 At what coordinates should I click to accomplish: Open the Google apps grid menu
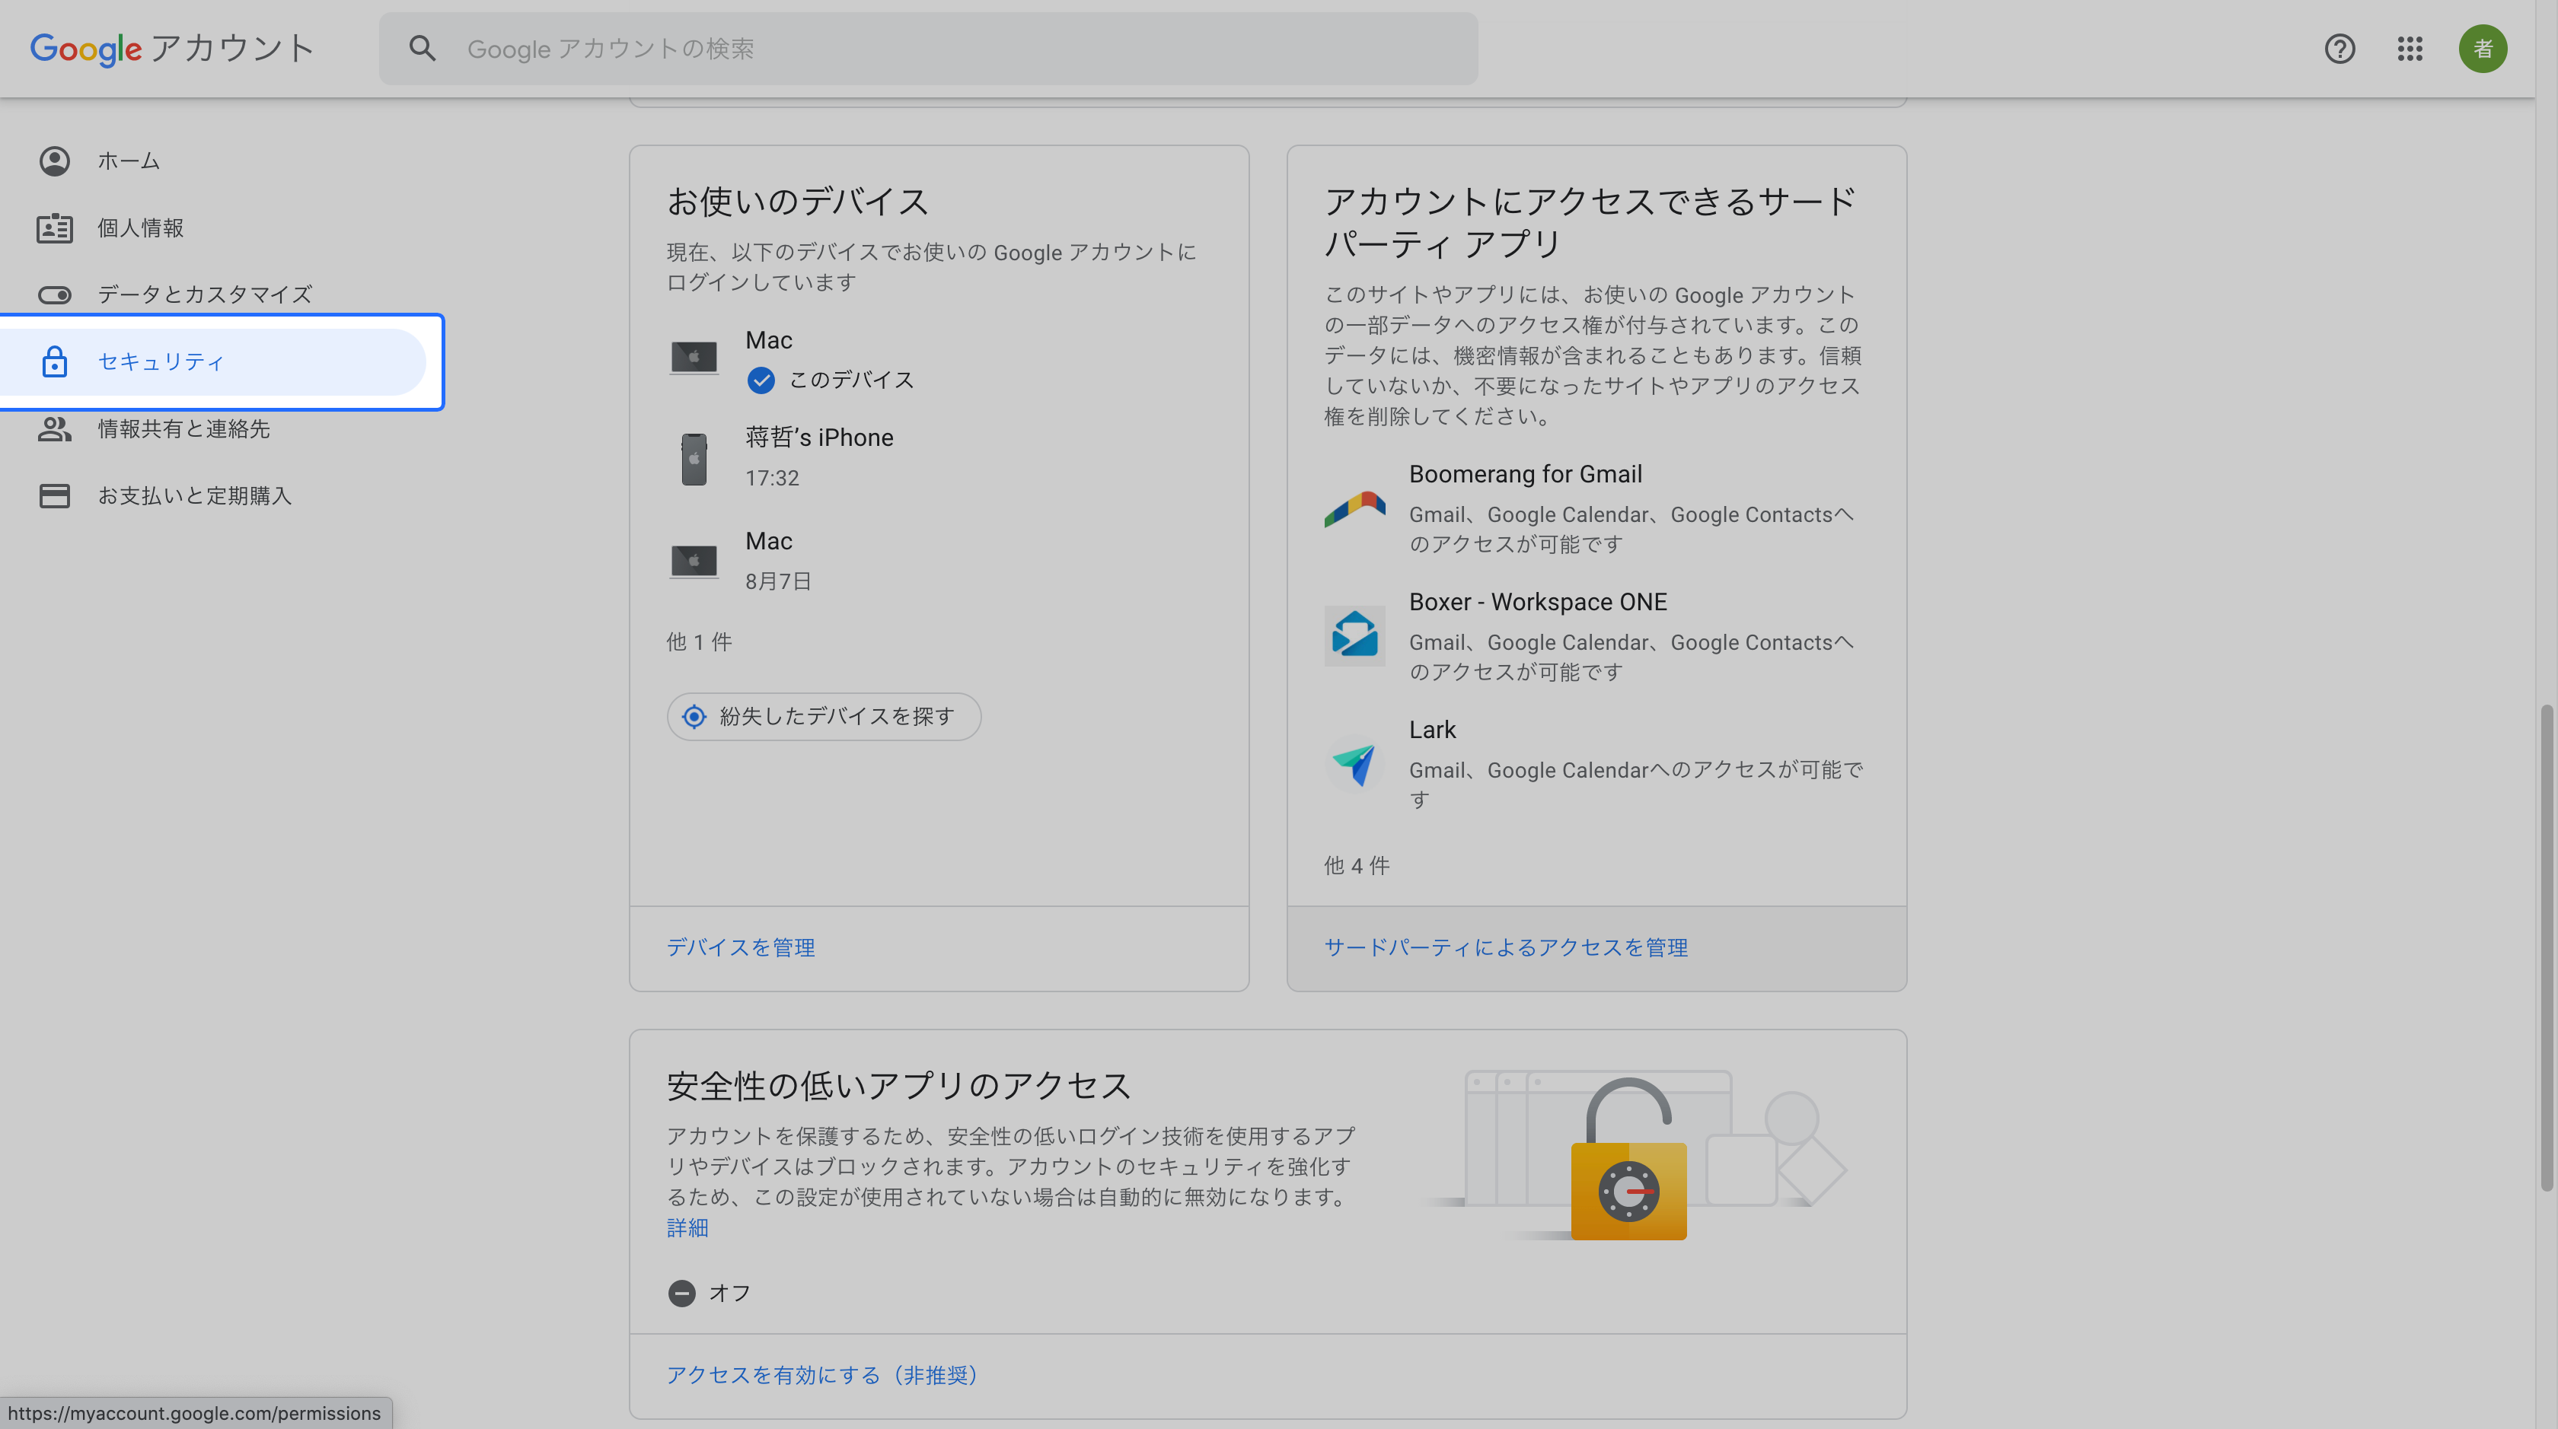pyautogui.click(x=2410, y=49)
